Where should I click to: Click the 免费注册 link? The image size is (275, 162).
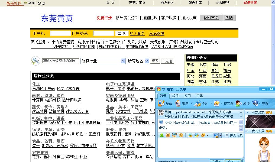[x=104, y=18]
